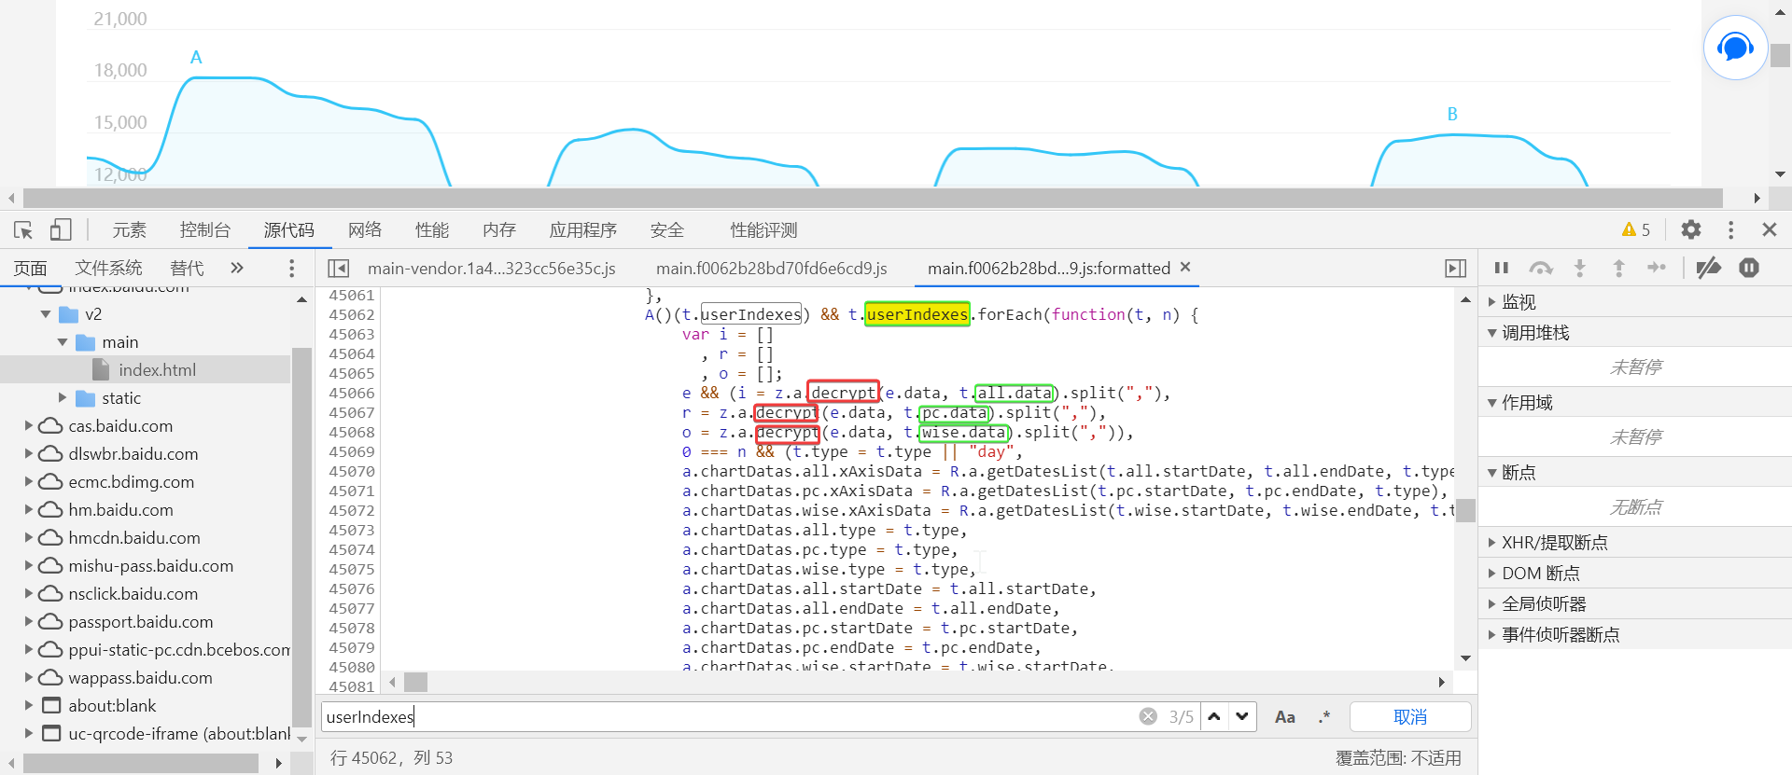Deactivate all breakpoints
1792x775 pixels.
1709,269
